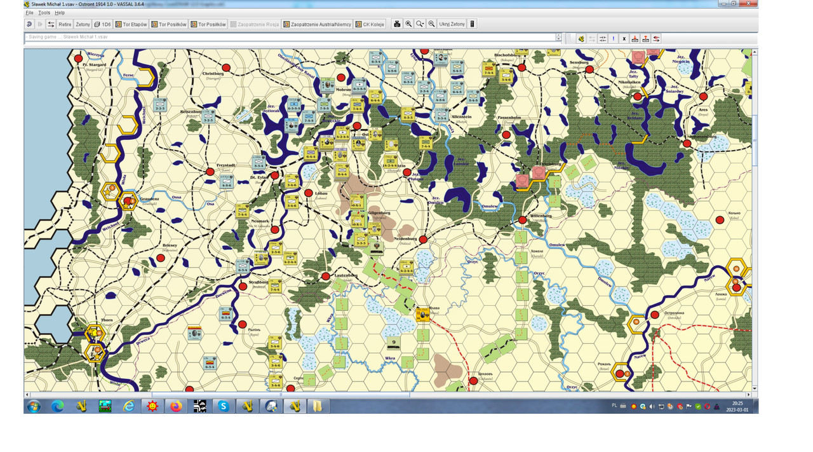Click the red up-arrow tray icon
The width and height of the screenshot is (813, 452).
(645, 39)
